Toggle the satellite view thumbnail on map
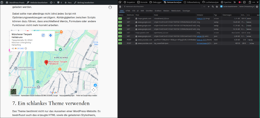 point(13,91)
